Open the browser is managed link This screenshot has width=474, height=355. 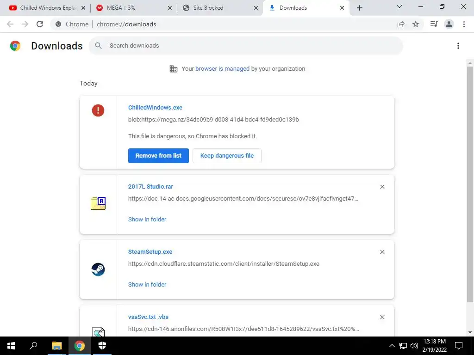(x=222, y=69)
